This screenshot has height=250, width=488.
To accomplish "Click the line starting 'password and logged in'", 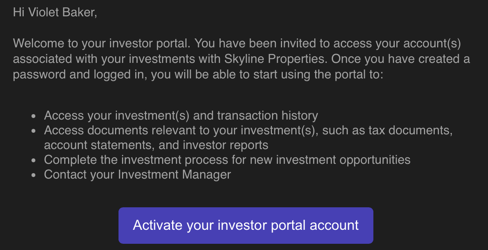I will coord(198,74).
